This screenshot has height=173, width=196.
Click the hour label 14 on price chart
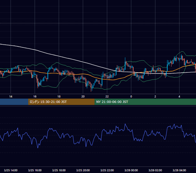point(11,97)
